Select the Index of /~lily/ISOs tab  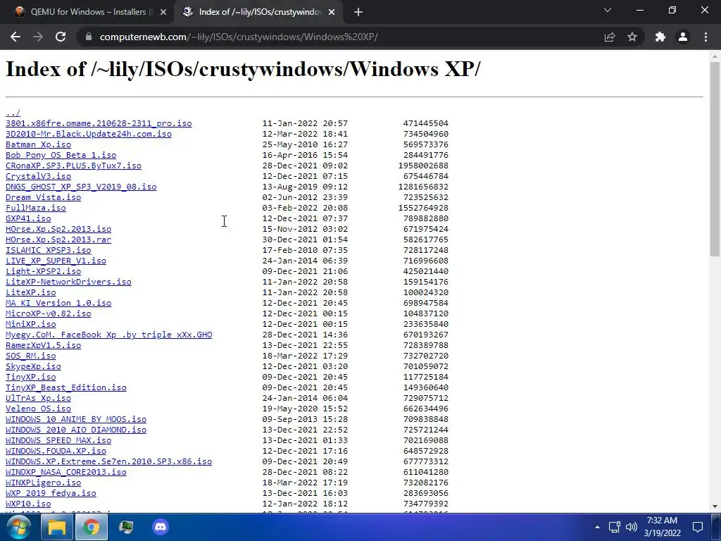tap(259, 12)
